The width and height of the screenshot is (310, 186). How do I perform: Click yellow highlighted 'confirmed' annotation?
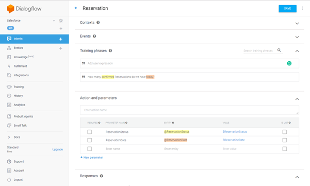pos(108,77)
